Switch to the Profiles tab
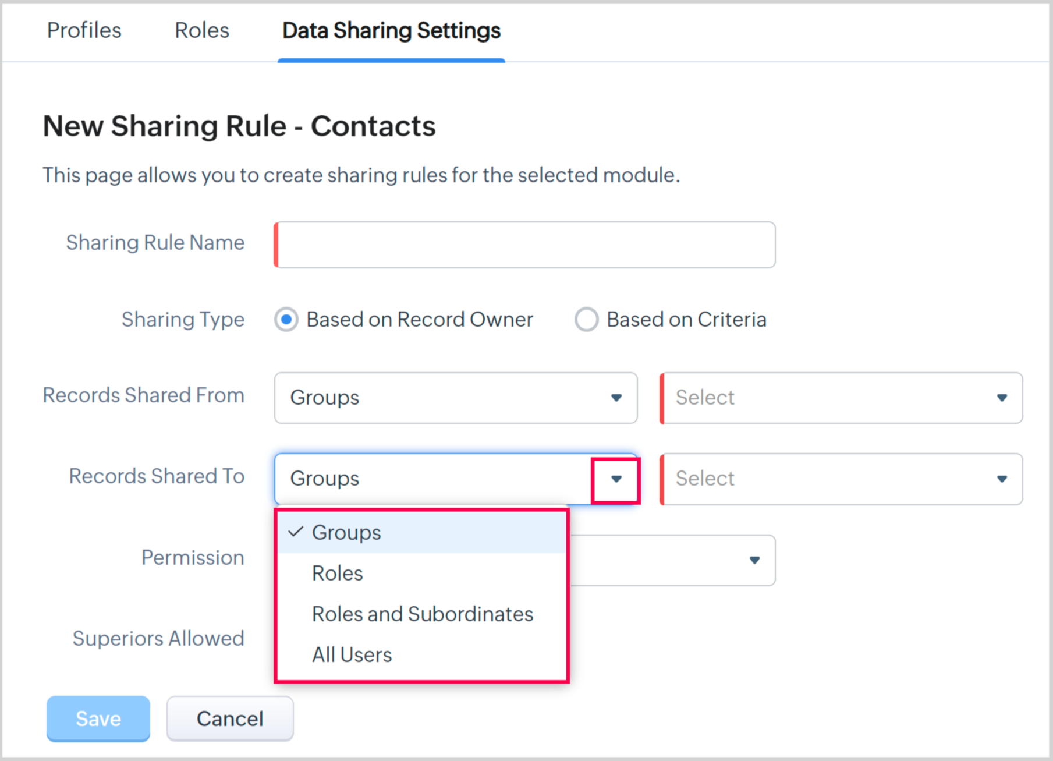The height and width of the screenshot is (761, 1053). coord(84,30)
